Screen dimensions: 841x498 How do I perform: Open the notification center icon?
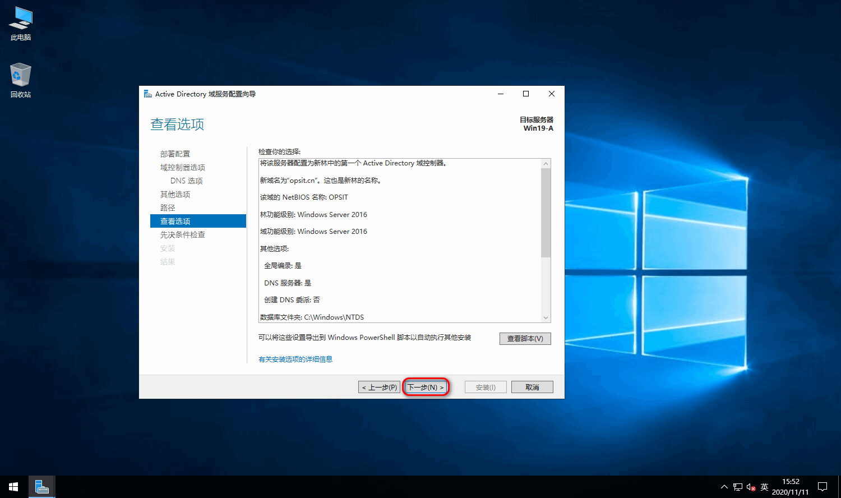(822, 487)
